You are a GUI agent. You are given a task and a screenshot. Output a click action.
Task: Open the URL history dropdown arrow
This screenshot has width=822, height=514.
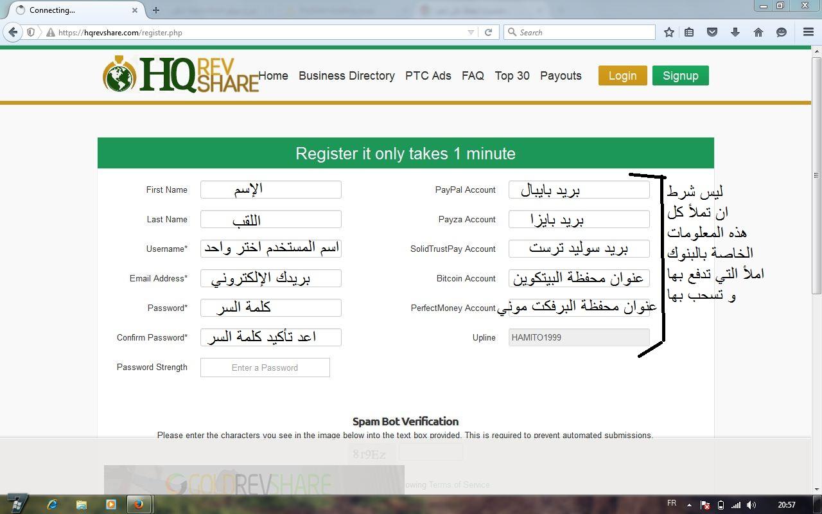[471, 32]
